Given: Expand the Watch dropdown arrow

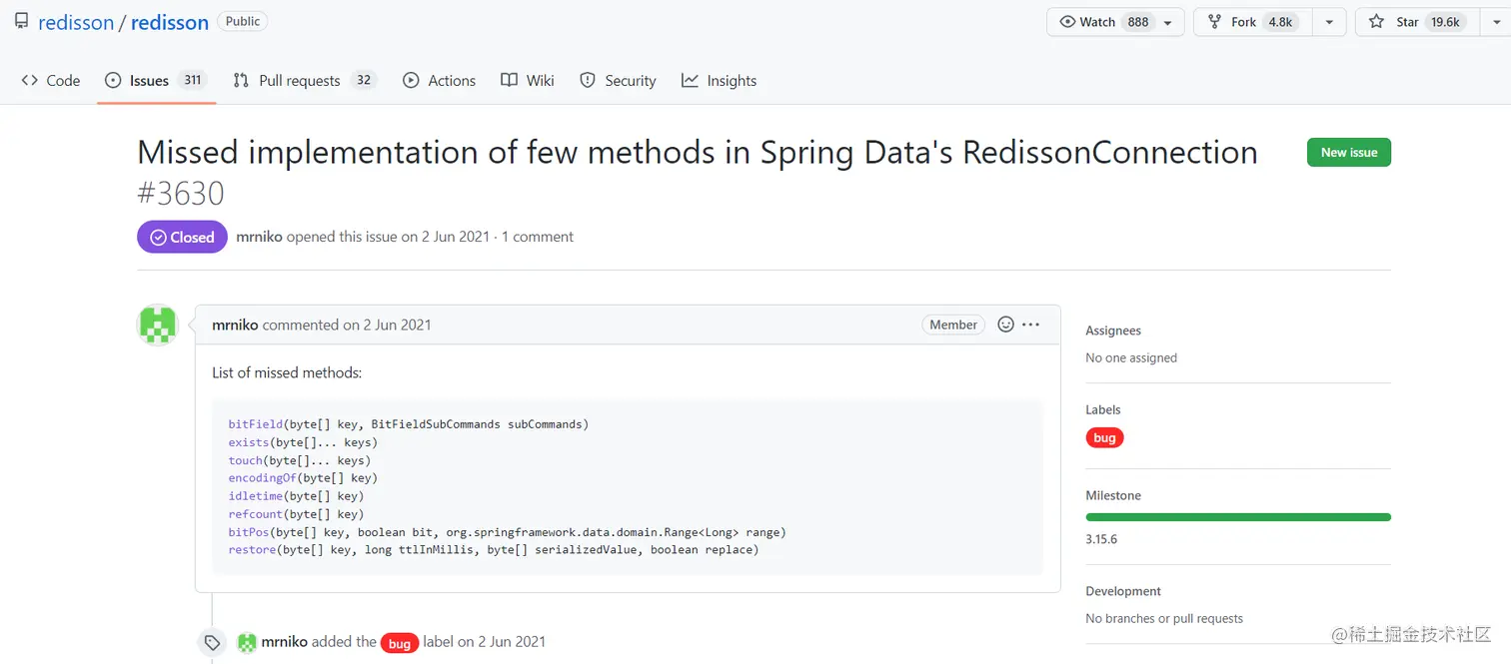Looking at the screenshot, I should (1167, 22).
